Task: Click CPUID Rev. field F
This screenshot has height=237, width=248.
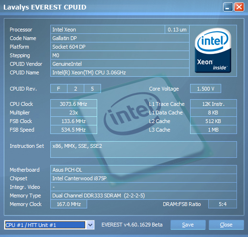Action: pos(59,89)
